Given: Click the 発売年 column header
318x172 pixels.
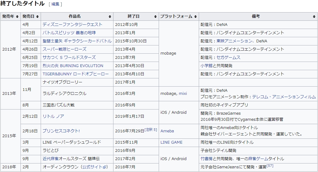Looking at the screenshot, I should [10, 16].
